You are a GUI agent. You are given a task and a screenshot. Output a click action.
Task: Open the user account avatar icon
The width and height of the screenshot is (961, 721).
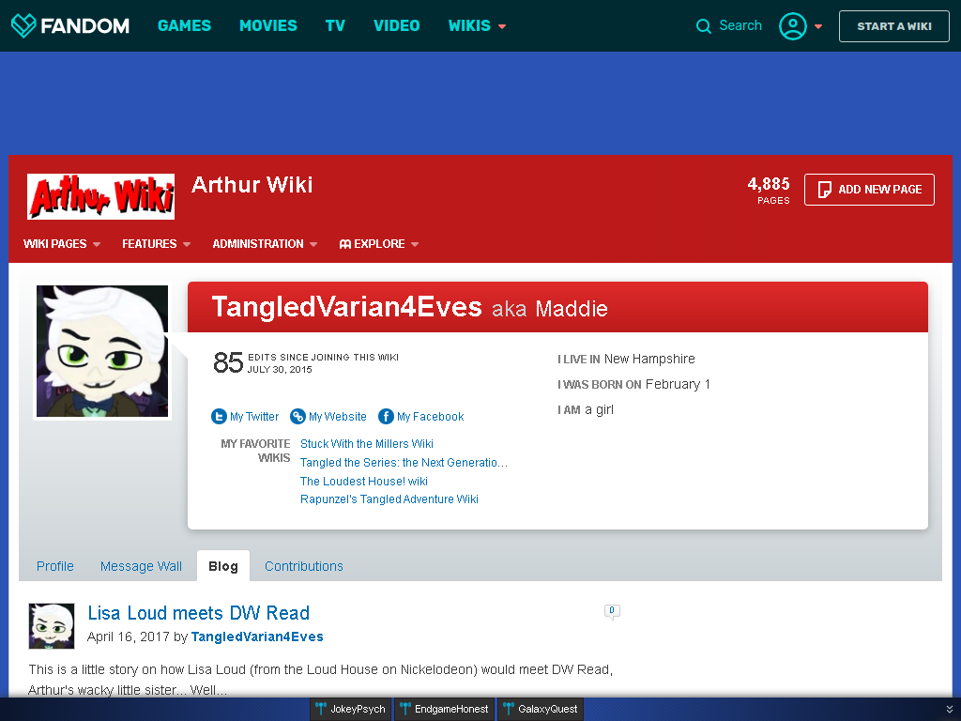(x=792, y=25)
